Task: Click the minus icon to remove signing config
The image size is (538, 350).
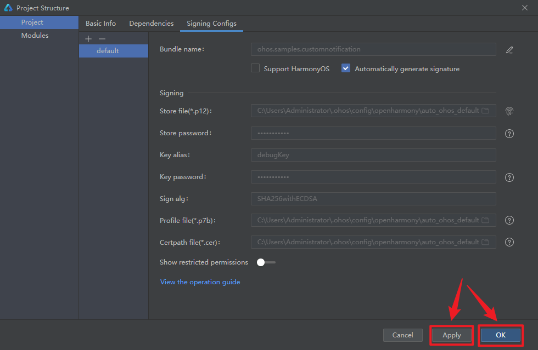Action: click(102, 39)
